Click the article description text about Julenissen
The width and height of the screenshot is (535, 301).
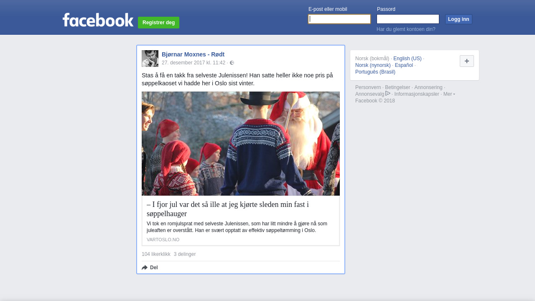coord(237,227)
